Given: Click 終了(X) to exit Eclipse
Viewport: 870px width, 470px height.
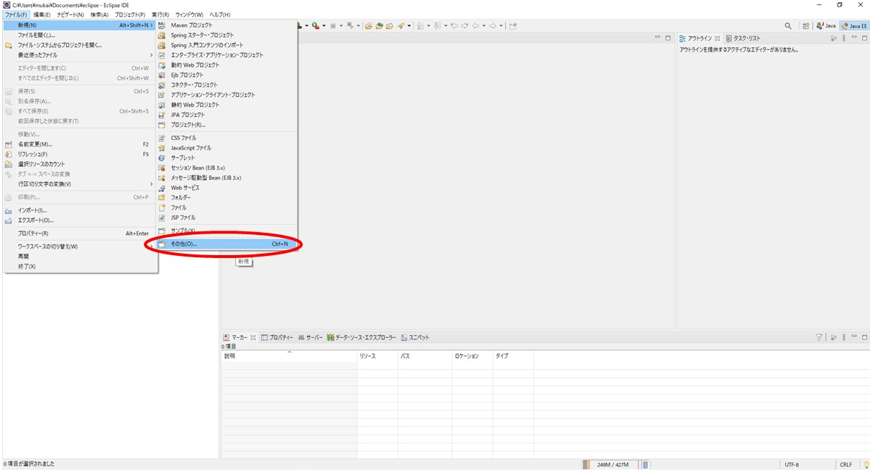Looking at the screenshot, I should tap(79, 267).
